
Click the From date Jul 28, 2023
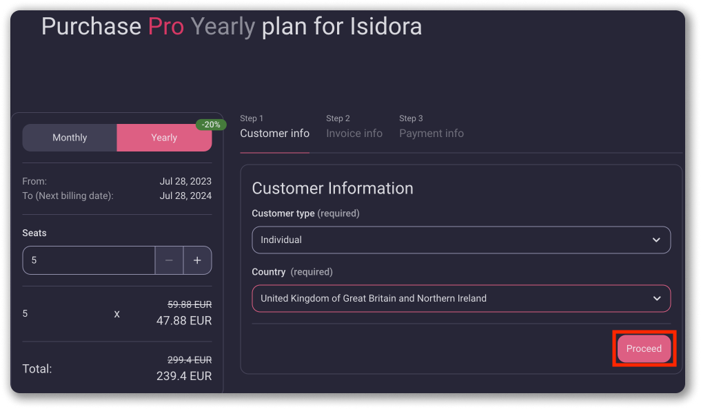(185, 182)
